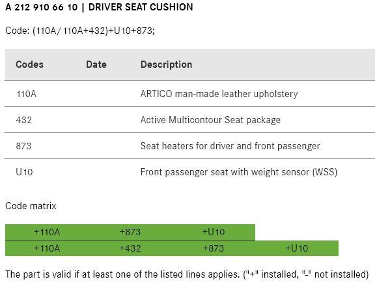The image size is (375, 290).
Task: Click the code formula line (110A/110A+432)
Action: 80,31
